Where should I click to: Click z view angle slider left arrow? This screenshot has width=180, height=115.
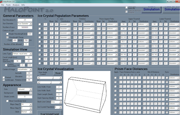click(x=39, y=82)
